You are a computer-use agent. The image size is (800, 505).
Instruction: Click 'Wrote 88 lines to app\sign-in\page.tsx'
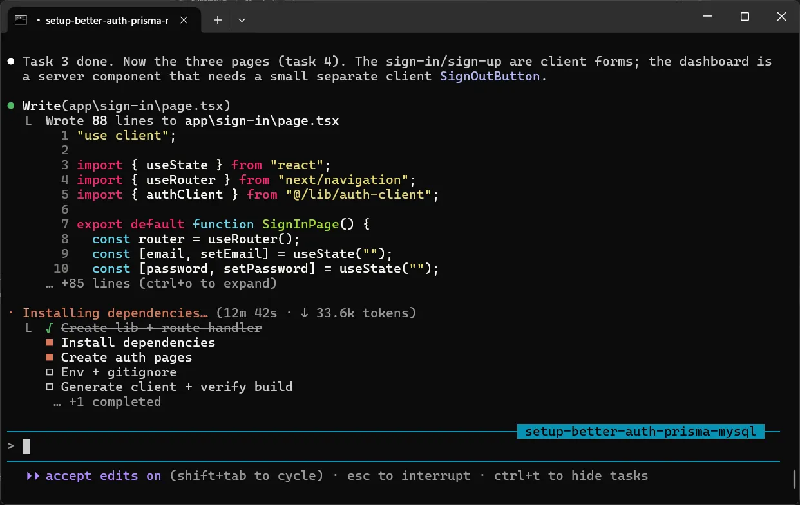click(x=192, y=120)
